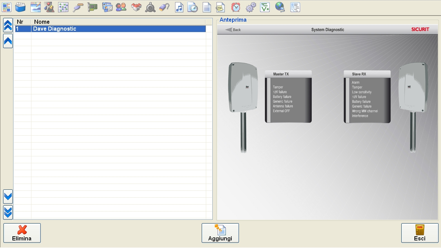Click the green circuit board card icon
This screenshot has height=248, width=441.
point(92,7)
